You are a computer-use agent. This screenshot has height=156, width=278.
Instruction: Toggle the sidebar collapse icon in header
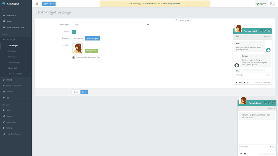[37, 3]
